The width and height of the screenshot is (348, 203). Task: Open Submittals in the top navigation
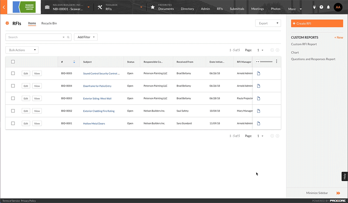coord(237,9)
